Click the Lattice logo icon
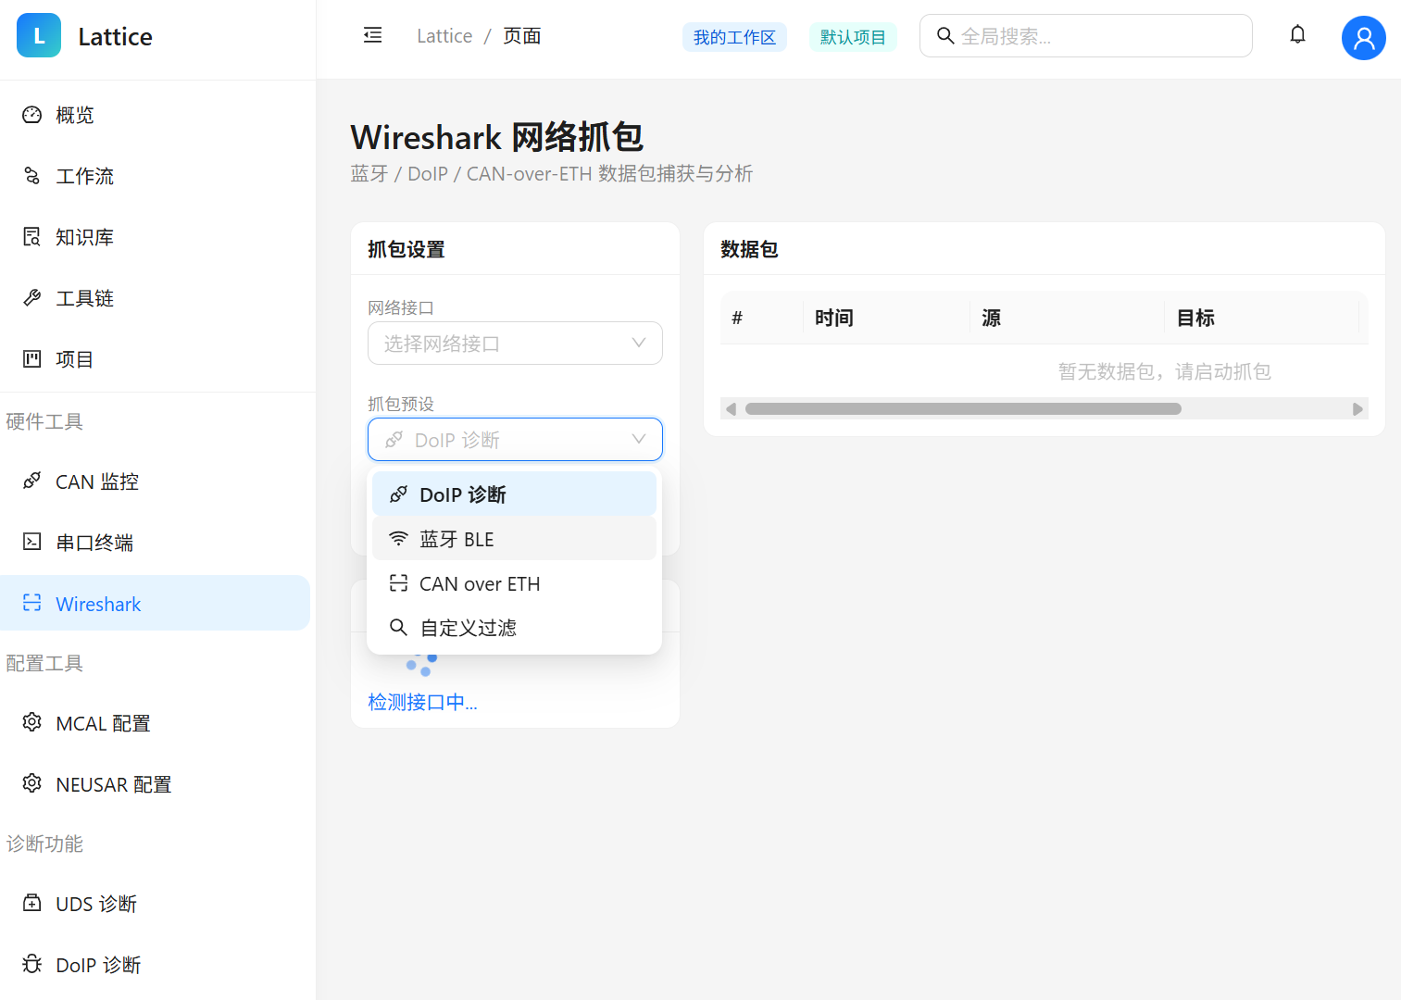Screen dimensions: 1401x1000 39,35
